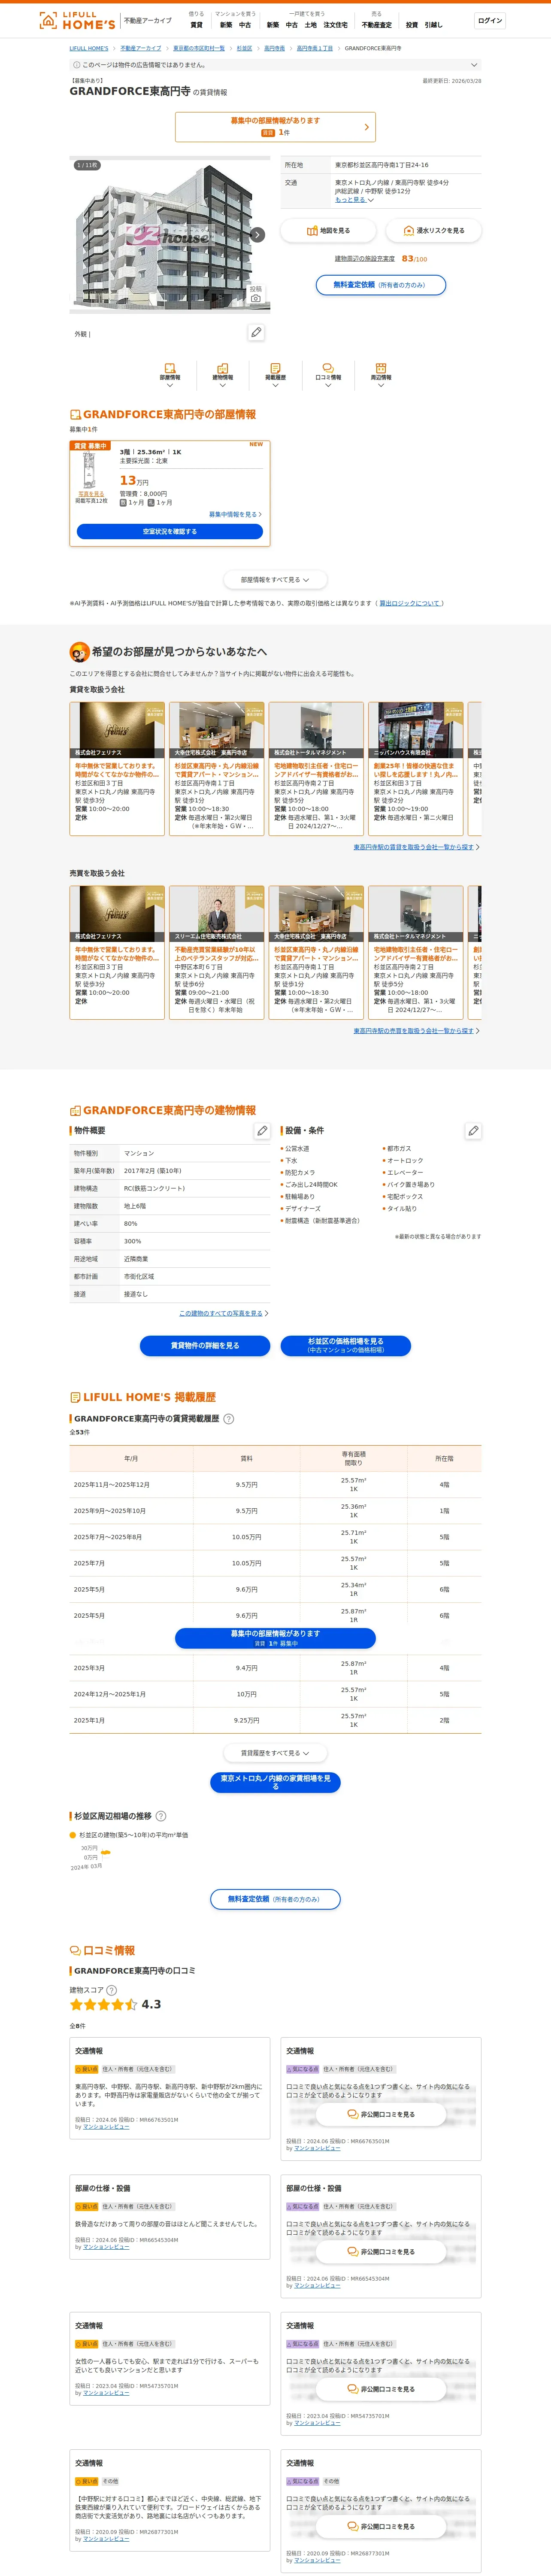Jump to 周辺情報 section

point(381,375)
